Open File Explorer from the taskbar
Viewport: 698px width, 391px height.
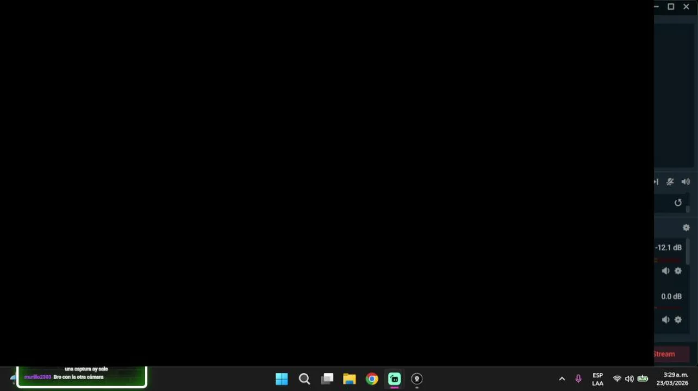[350, 379]
